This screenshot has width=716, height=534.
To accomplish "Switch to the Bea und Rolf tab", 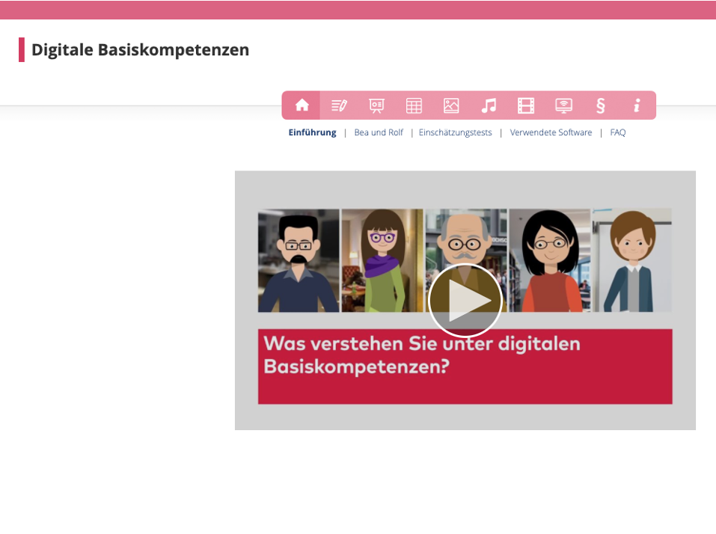I will pos(379,132).
